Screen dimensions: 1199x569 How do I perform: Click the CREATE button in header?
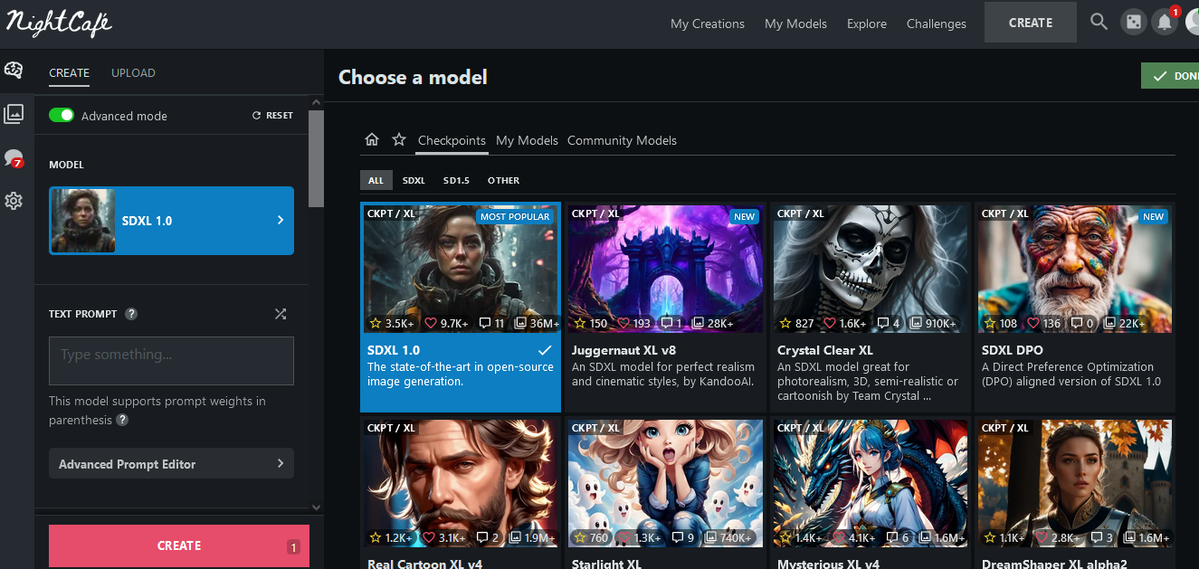(x=1031, y=23)
